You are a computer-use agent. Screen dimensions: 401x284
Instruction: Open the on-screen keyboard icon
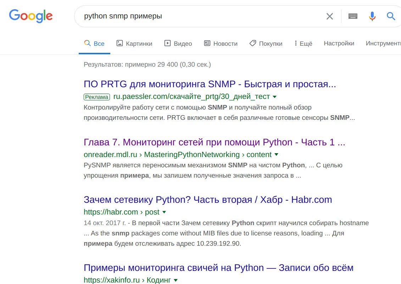tap(353, 16)
